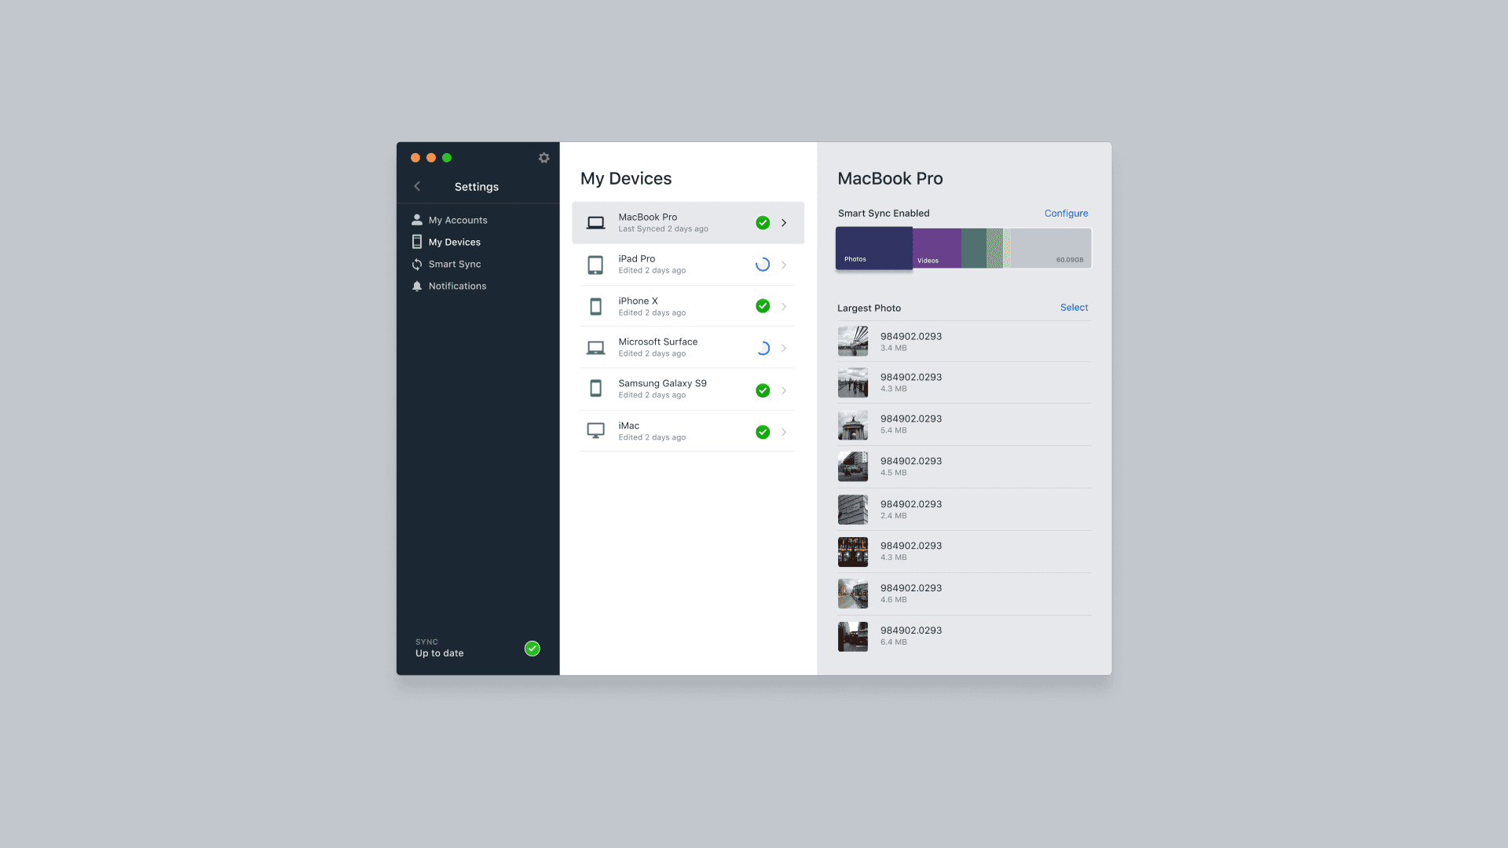The height and width of the screenshot is (848, 1508).
Task: Toggle the iPhone X sync checkmark
Action: click(763, 305)
